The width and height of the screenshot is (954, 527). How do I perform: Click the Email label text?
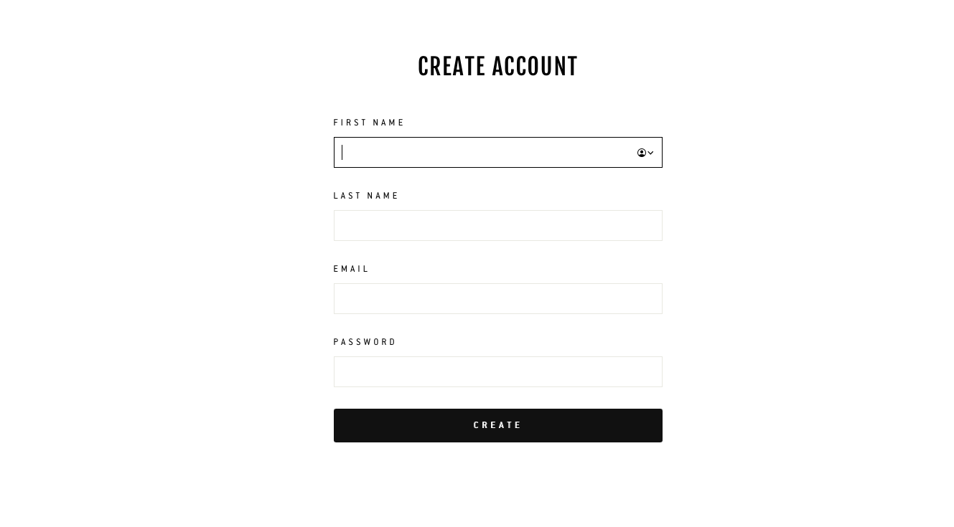(351, 269)
